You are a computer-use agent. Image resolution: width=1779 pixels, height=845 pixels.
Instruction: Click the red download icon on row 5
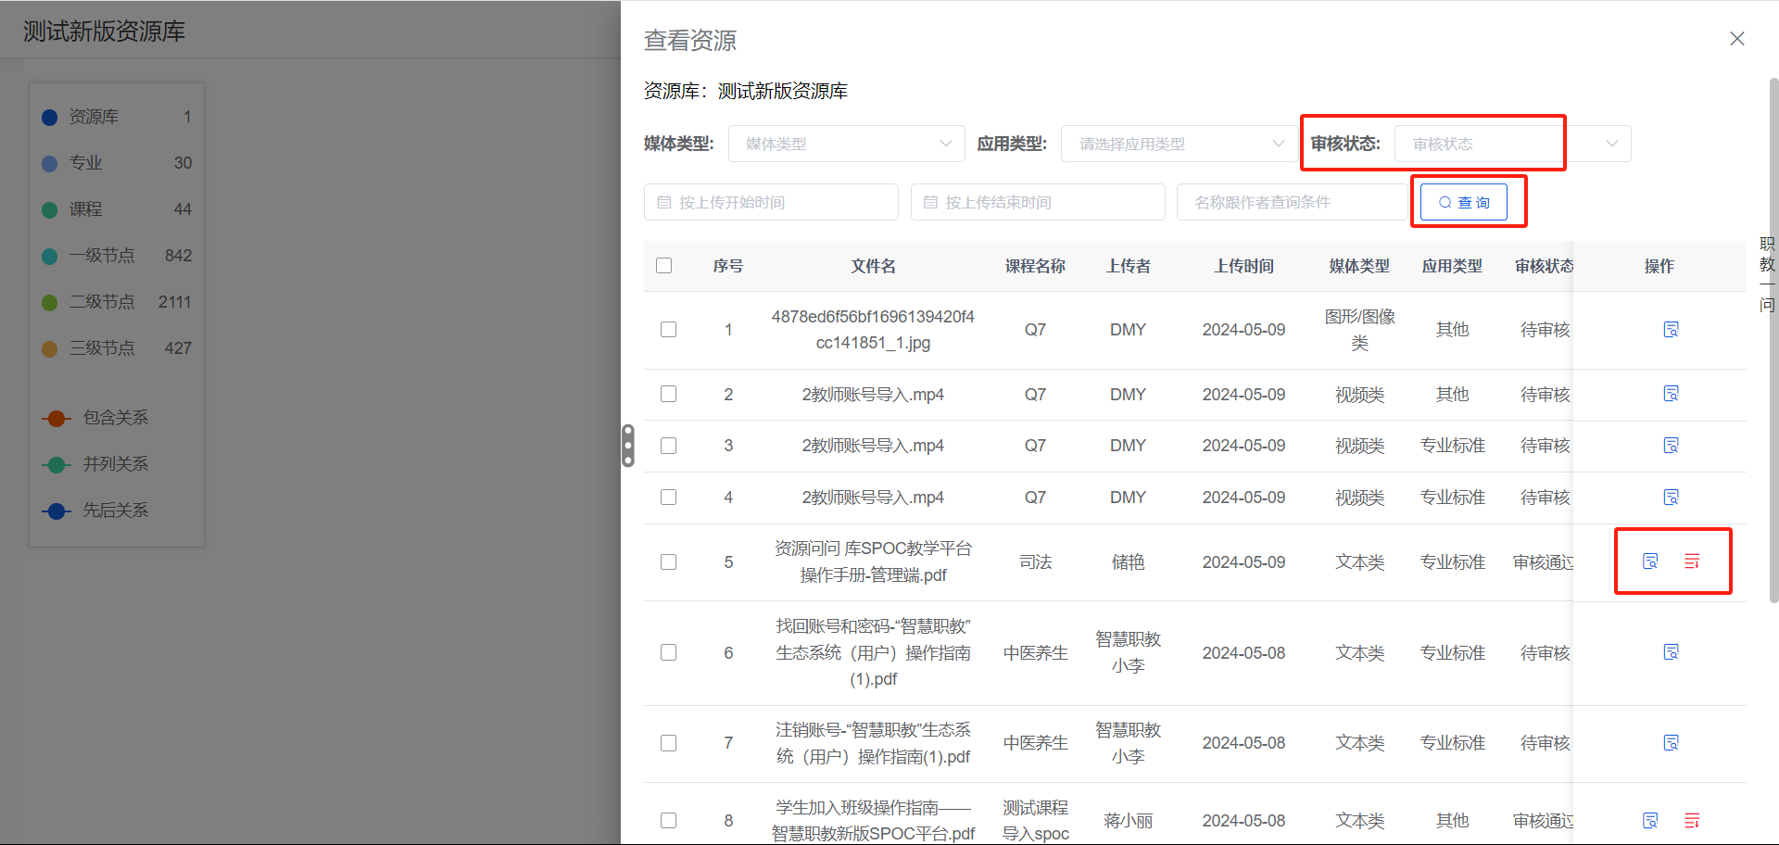1693,561
